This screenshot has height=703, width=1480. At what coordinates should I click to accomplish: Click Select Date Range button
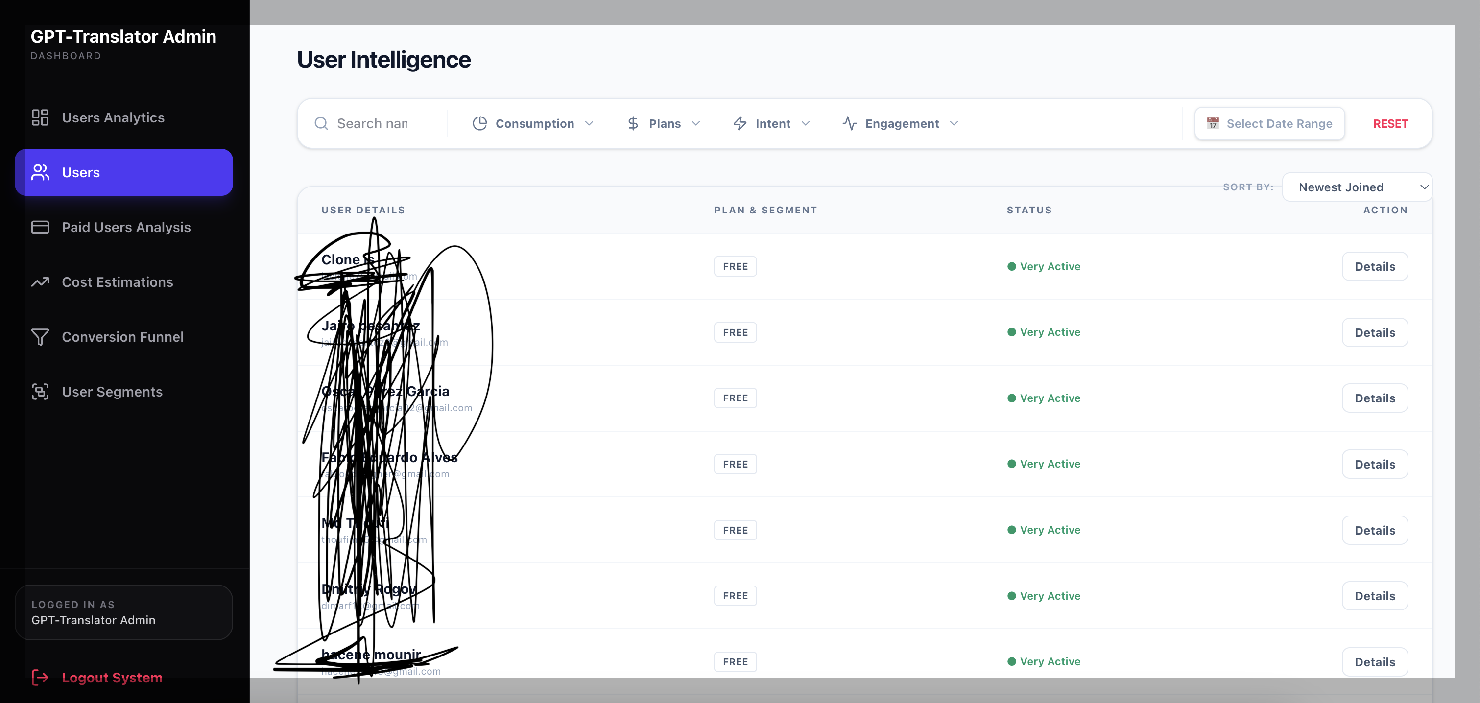tap(1270, 123)
